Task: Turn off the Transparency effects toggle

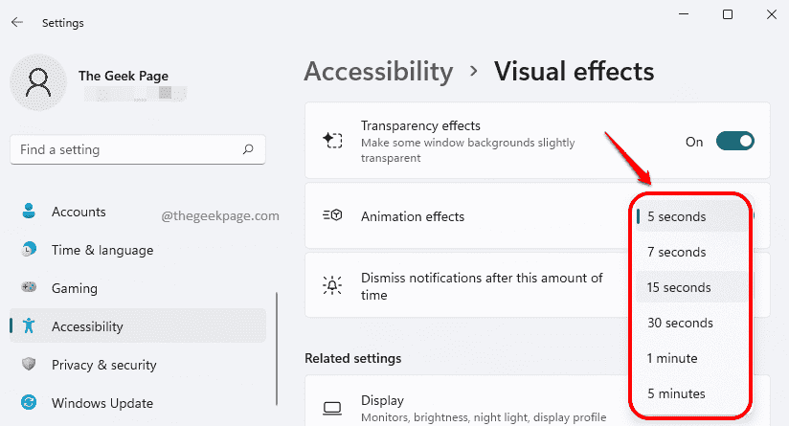Action: pyautogui.click(x=734, y=142)
